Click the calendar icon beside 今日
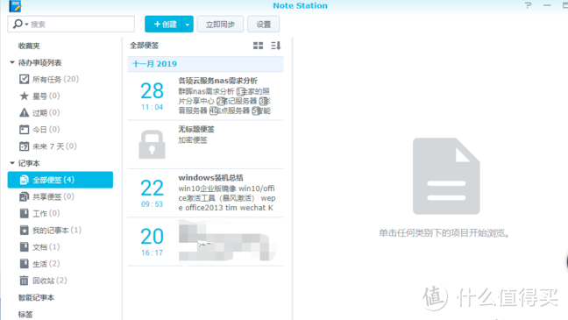568x320 pixels. click(24, 130)
